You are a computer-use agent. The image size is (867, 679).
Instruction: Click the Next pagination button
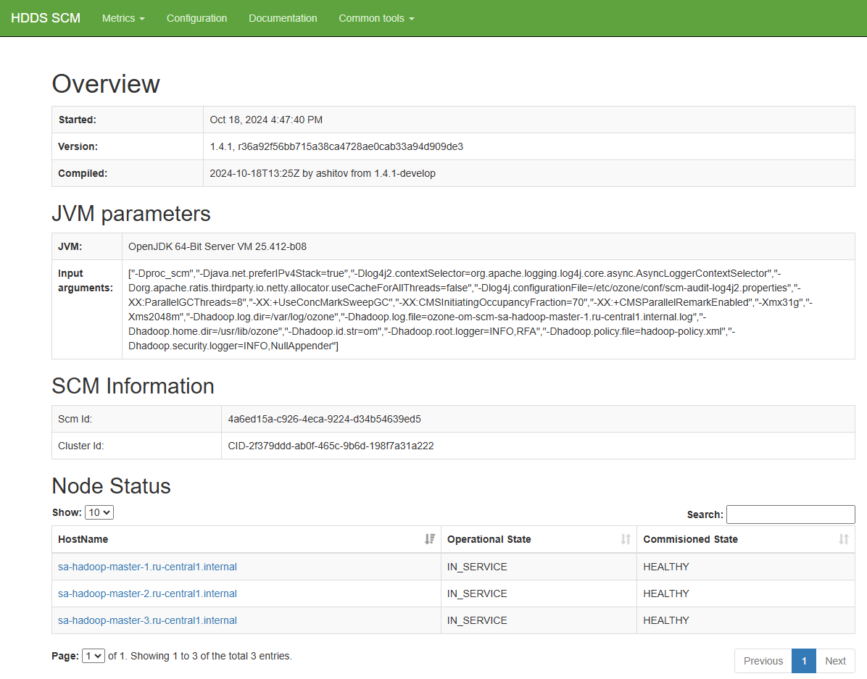pyautogui.click(x=836, y=661)
